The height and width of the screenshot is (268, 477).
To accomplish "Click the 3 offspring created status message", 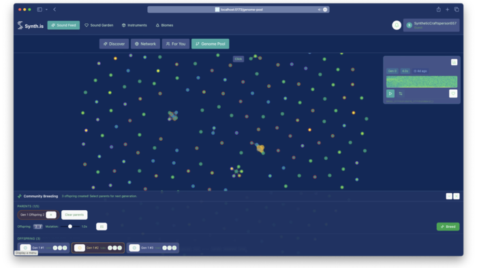I will tap(99, 196).
